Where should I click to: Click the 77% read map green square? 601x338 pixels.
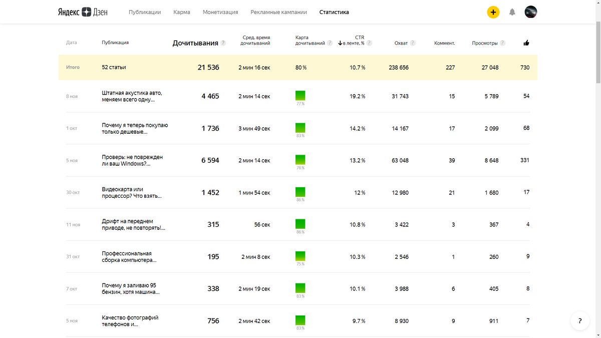(x=300, y=96)
